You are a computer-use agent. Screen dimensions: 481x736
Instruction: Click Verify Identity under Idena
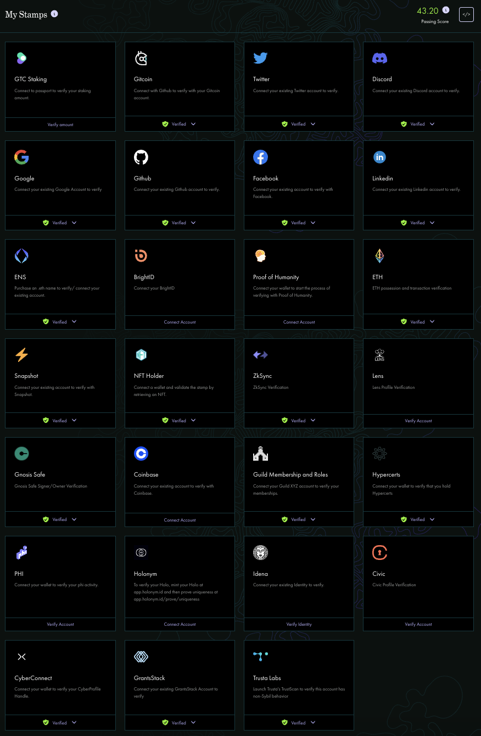click(299, 624)
